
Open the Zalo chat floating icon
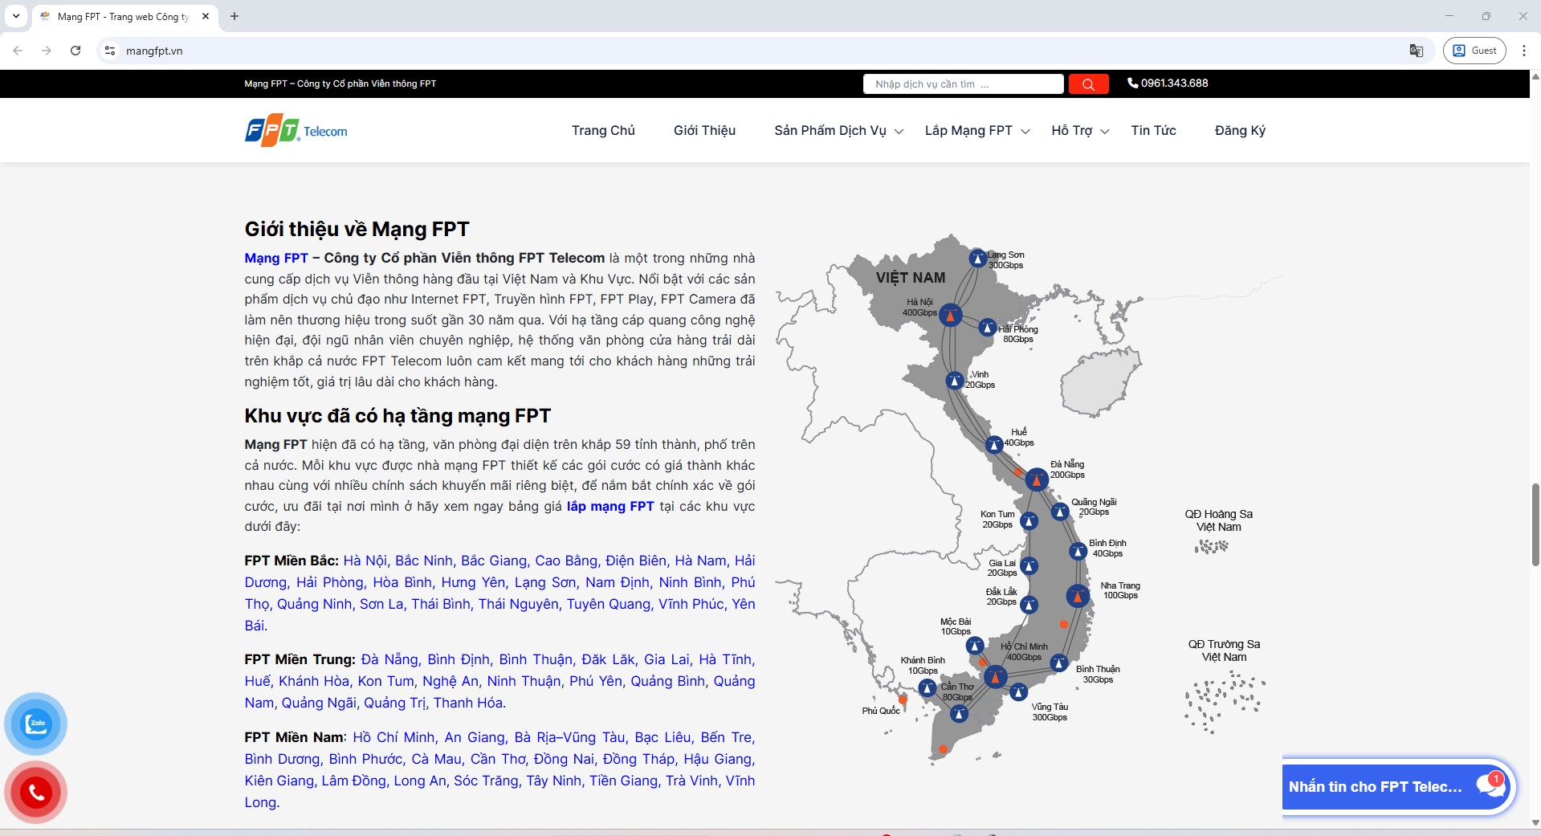pos(36,724)
